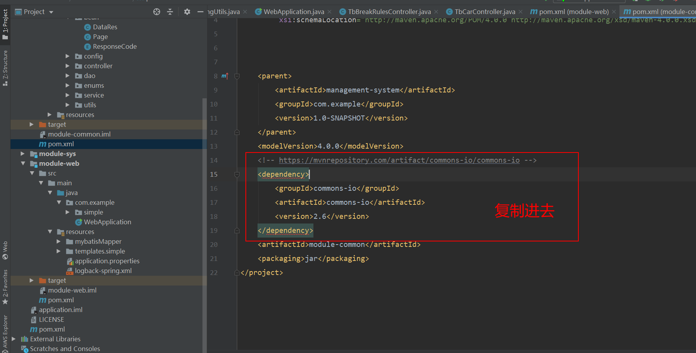Expand the enums folder
Viewport: 696px width, 353px height.
pyautogui.click(x=68, y=85)
